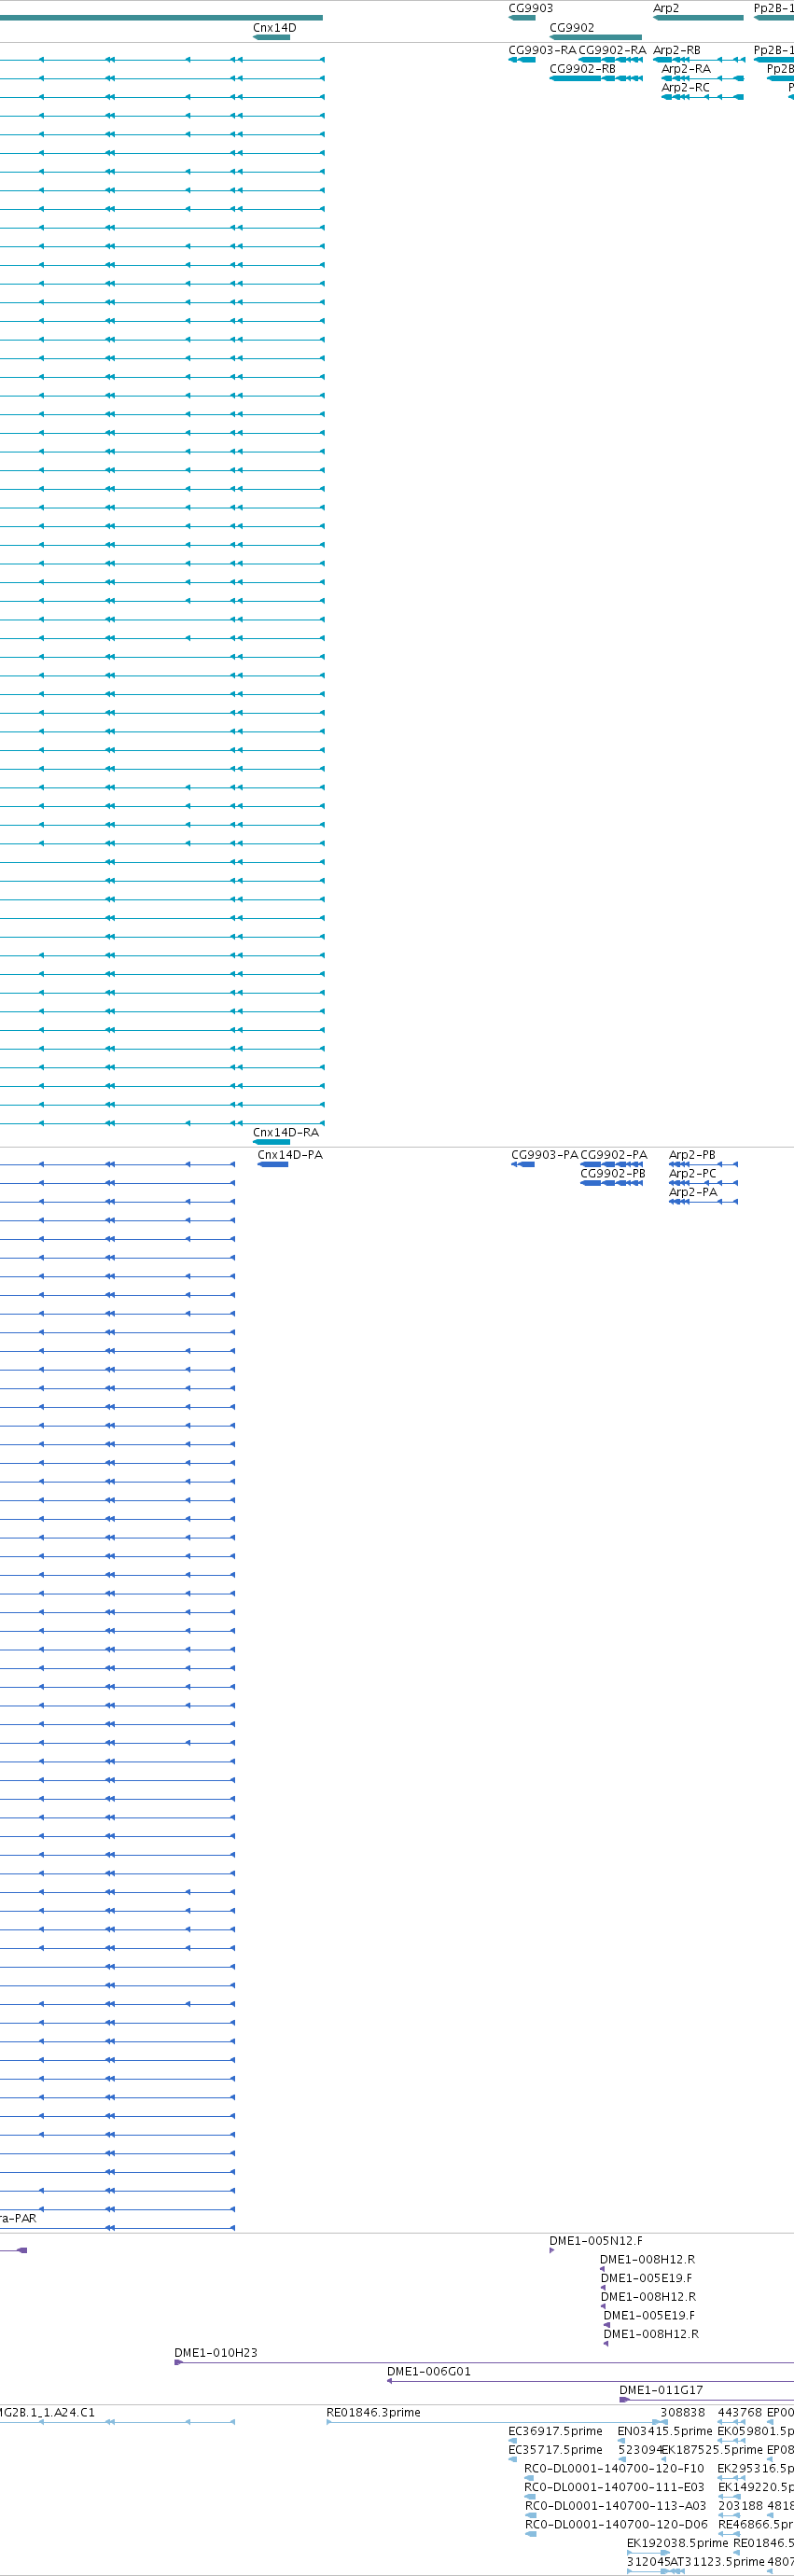
Task: Select the 443768 EST label
Action: pyautogui.click(x=739, y=2413)
